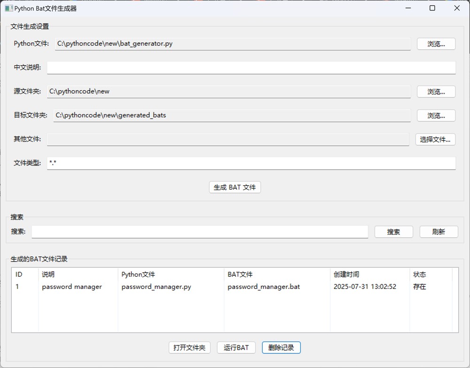
Task: Focus the 文件类型 input field
Action: tap(251, 163)
